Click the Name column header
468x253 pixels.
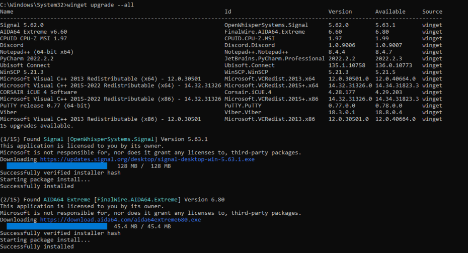click(x=7, y=12)
